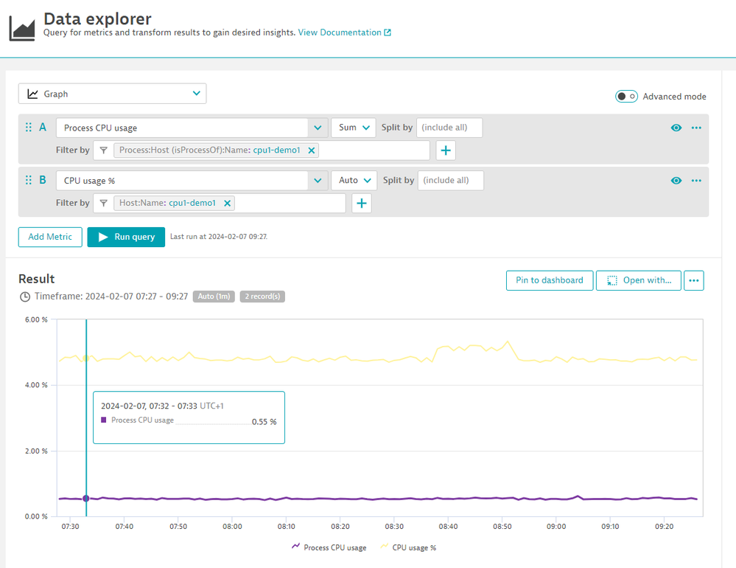Remove the Host:Name cpu1-demo1 filter tag
The height and width of the screenshot is (568, 736).
coord(228,204)
